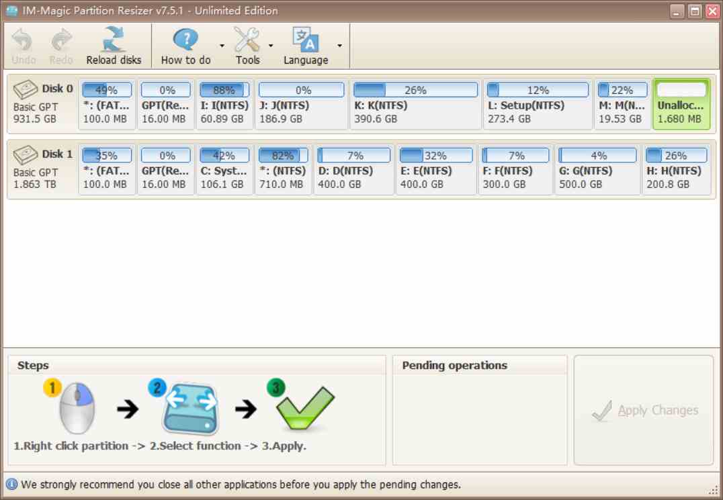723x500 pixels.
Task: Click the Disk 1 1.863 TB size text
Action: point(34,184)
